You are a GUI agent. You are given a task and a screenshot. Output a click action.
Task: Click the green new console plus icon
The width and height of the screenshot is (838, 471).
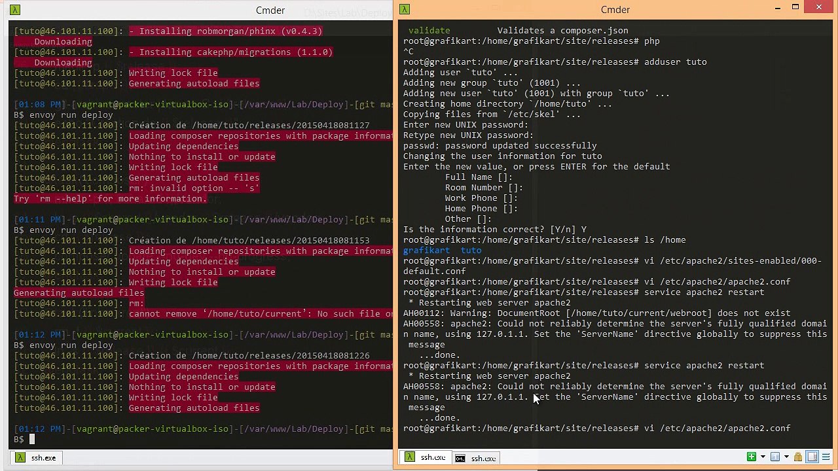tap(752, 457)
